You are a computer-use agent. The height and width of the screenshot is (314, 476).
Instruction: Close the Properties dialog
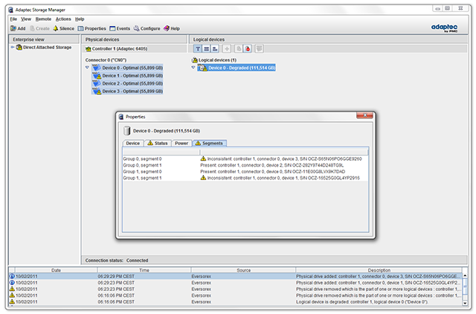(364, 115)
